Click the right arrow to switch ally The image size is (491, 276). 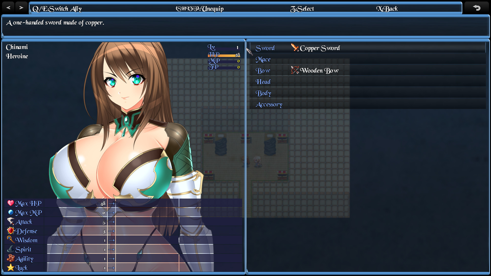click(21, 7)
